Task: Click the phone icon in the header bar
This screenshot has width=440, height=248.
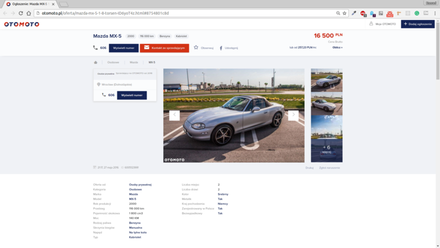Action: coord(95,48)
